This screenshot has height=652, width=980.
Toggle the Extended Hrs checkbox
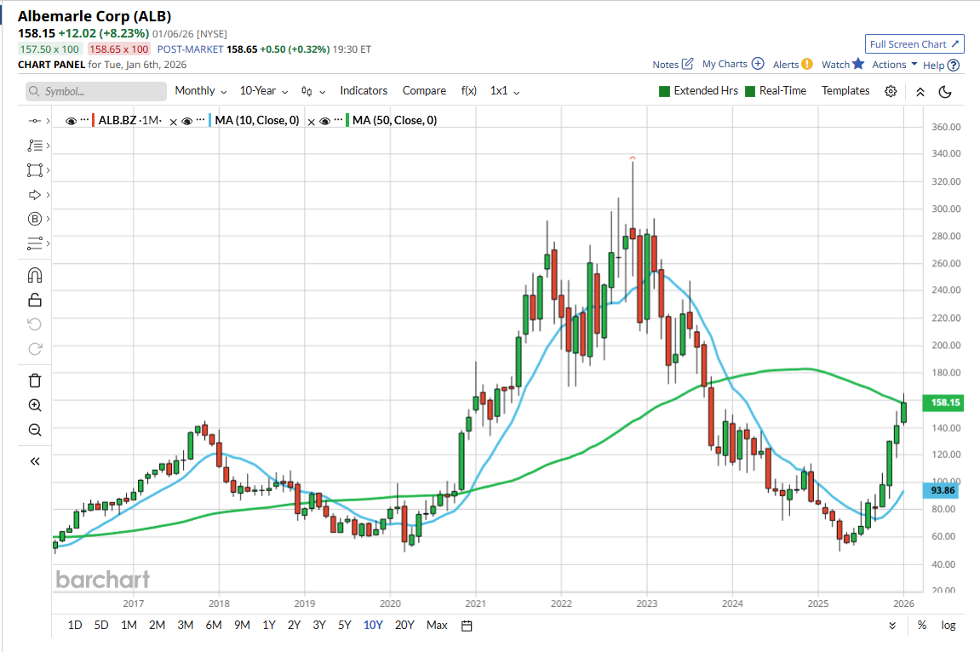[x=665, y=91]
